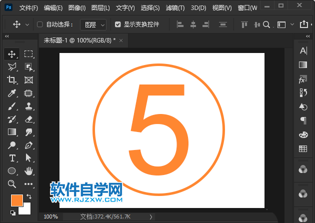
Task: Select the Horizontal Type tool
Action: click(x=12, y=158)
